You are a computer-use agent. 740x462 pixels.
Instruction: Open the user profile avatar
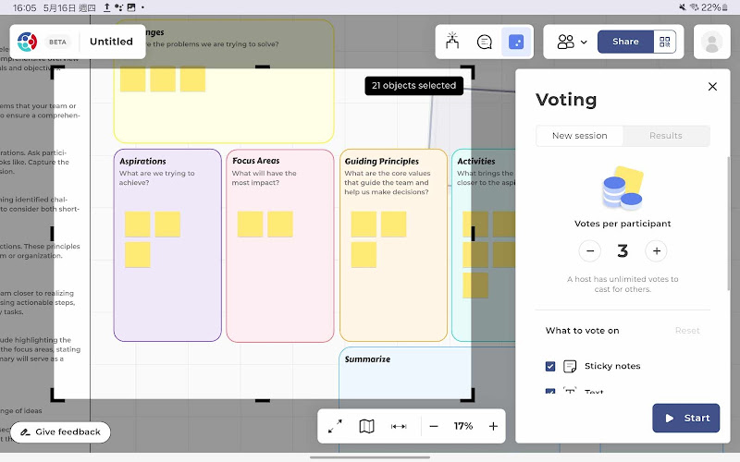point(711,42)
